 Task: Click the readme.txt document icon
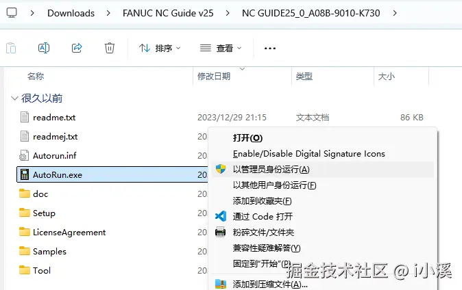coord(25,117)
